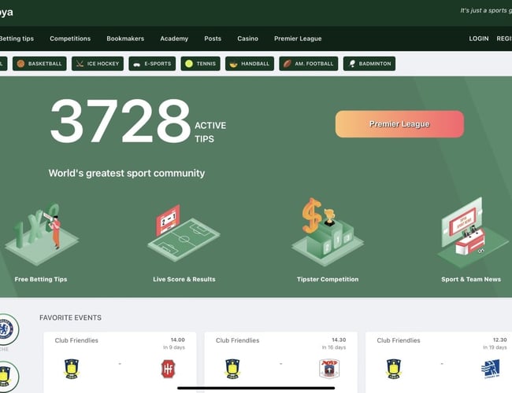Filter tips by Tennis
This screenshot has width=512, height=393.
[x=201, y=64]
